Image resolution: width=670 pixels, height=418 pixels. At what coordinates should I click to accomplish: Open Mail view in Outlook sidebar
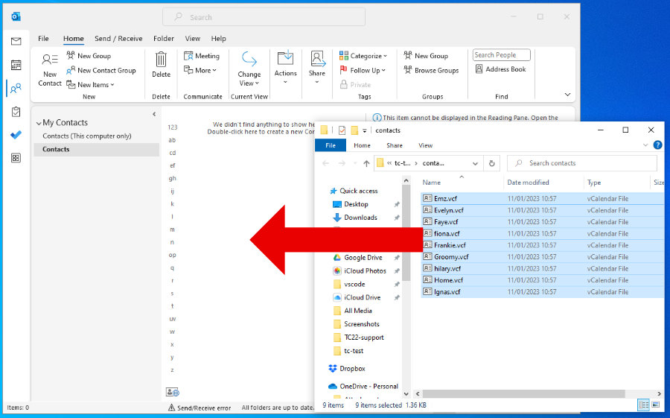tap(16, 41)
